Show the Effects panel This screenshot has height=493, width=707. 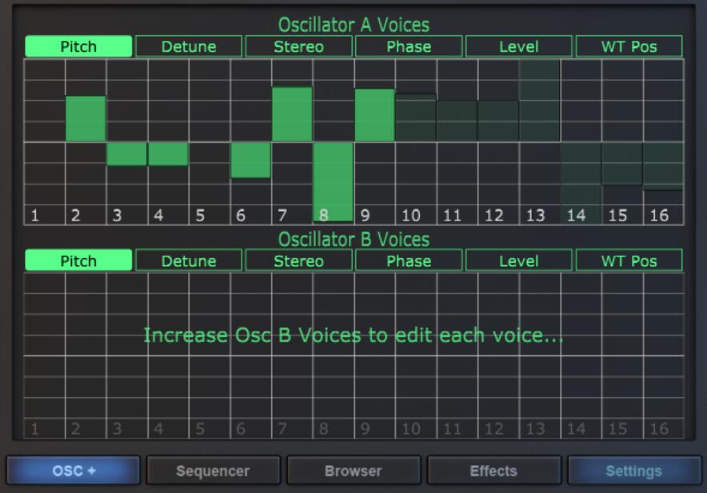493,471
